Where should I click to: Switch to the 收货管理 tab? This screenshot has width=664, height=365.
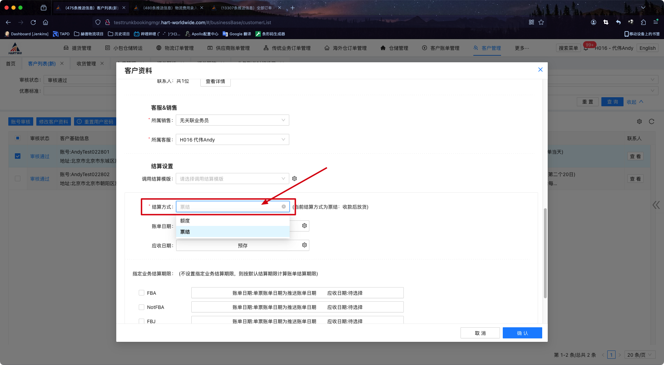(86, 64)
